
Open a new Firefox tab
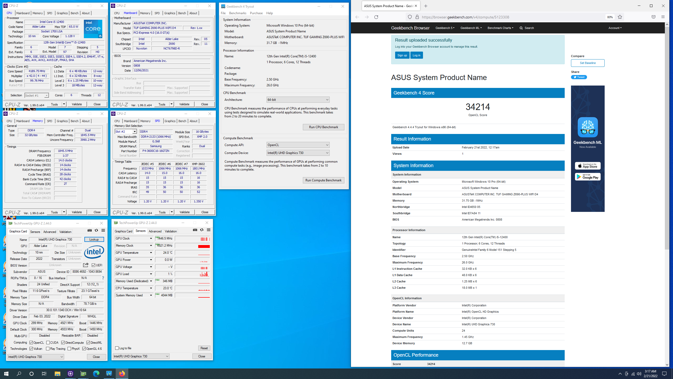[x=426, y=6]
